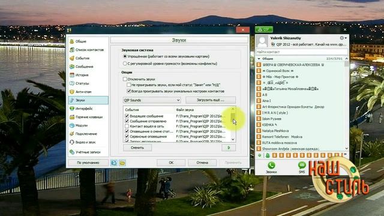Show the Модули settings section
The height and width of the screenshot is (216, 384).
pos(88,125)
